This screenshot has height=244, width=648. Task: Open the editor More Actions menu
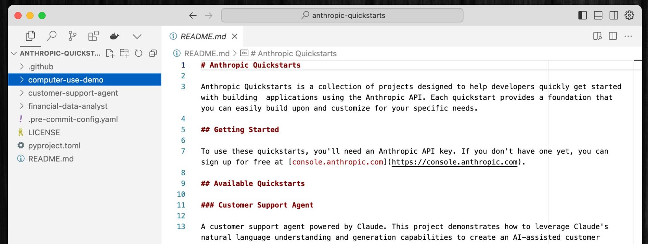click(x=628, y=36)
